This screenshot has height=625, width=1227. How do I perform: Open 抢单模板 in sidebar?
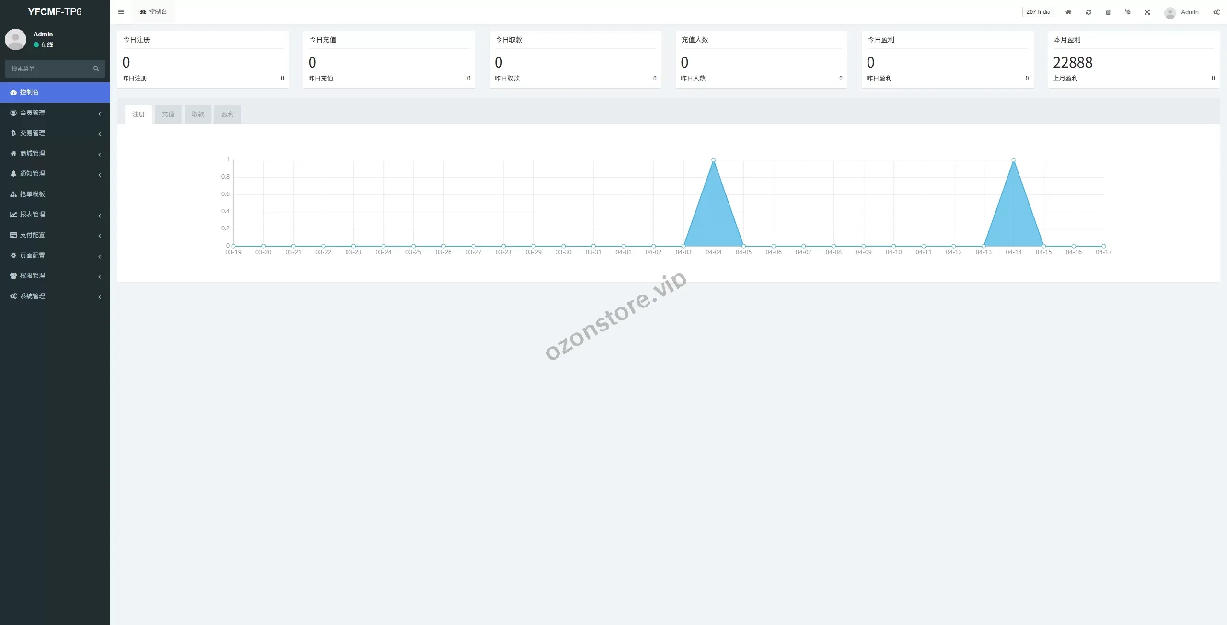click(33, 194)
